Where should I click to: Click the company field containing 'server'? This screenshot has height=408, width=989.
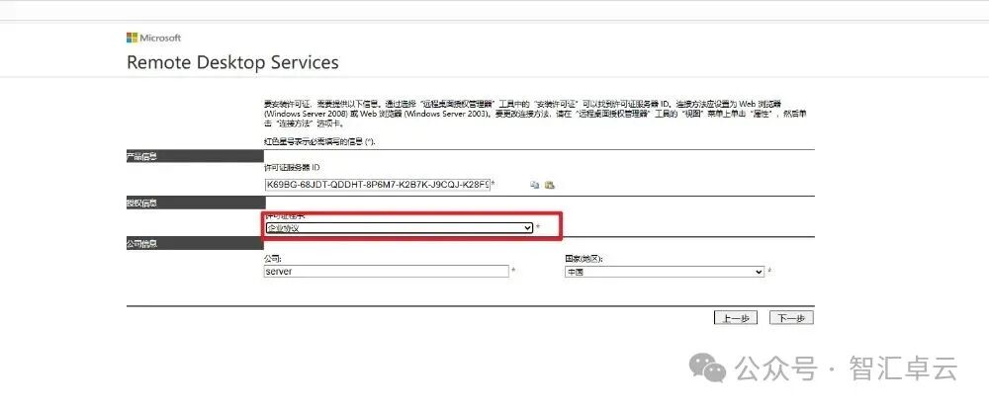[386, 272]
